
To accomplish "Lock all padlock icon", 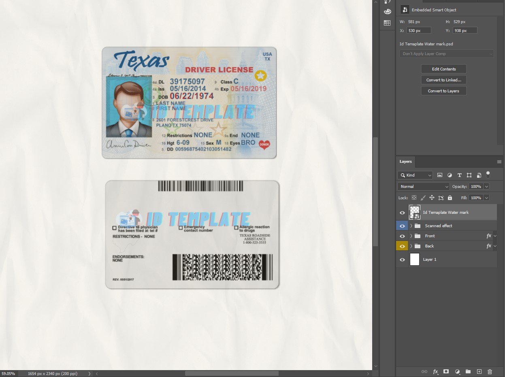I will tap(450, 198).
